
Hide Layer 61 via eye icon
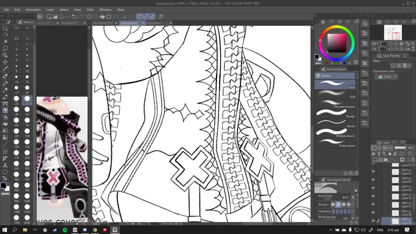(x=373, y=172)
